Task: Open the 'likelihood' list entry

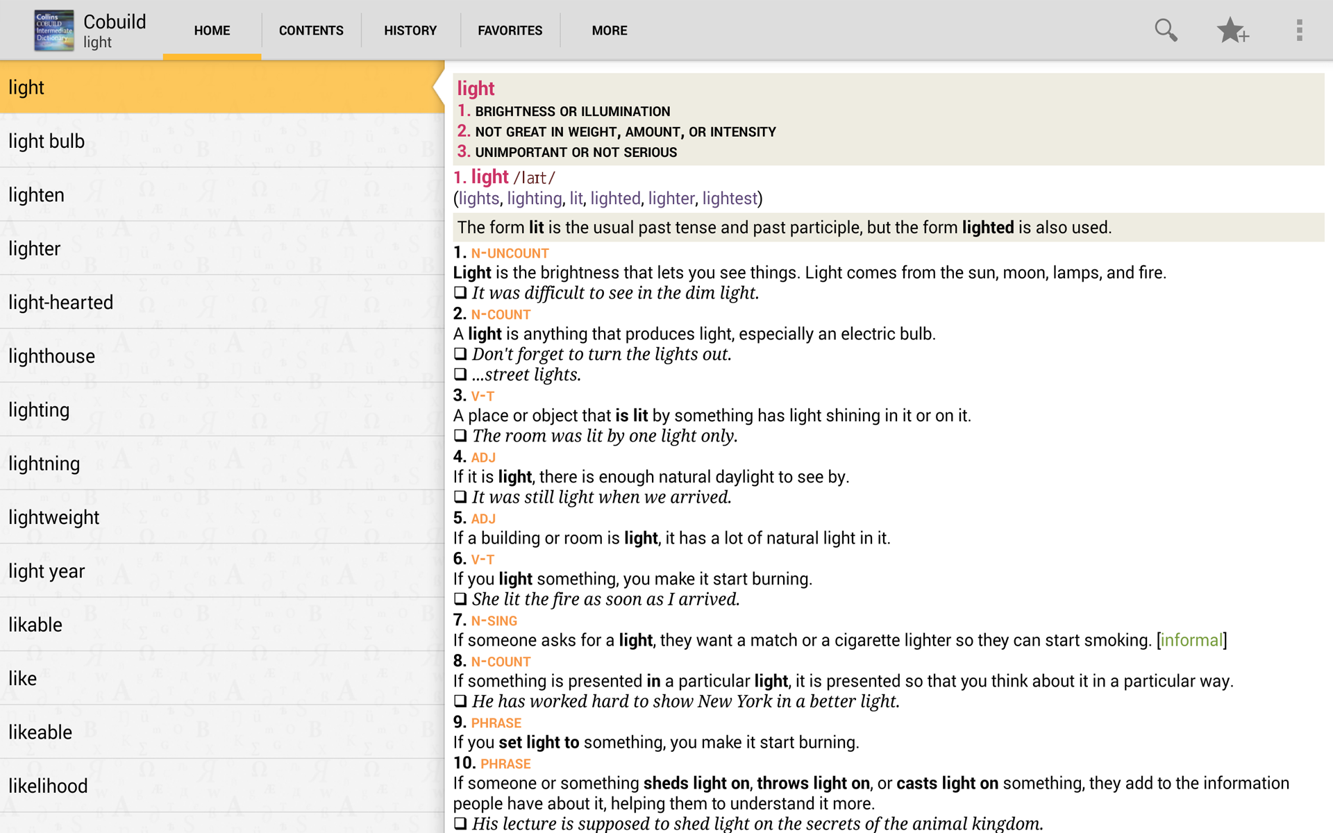Action: [x=48, y=786]
